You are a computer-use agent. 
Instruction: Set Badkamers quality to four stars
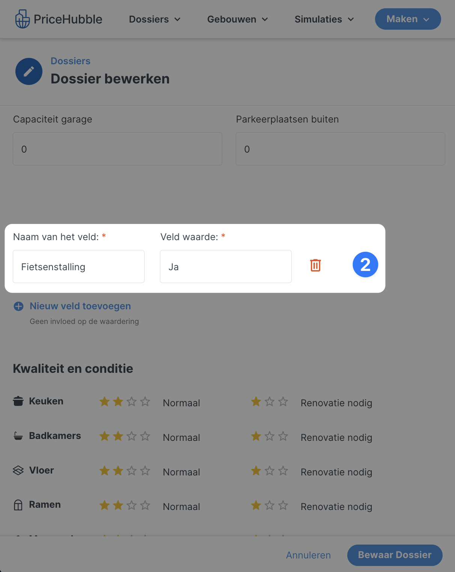click(x=145, y=436)
